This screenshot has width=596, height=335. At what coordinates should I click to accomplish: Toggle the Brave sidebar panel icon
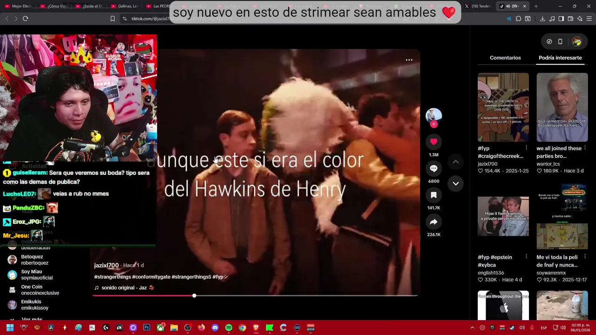pos(561,19)
